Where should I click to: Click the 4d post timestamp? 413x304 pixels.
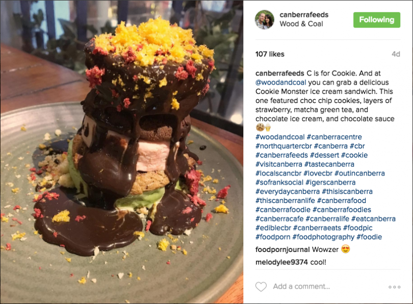[396, 54]
